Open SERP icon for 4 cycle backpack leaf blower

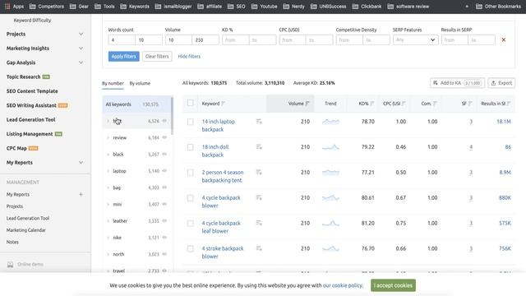[259, 223]
